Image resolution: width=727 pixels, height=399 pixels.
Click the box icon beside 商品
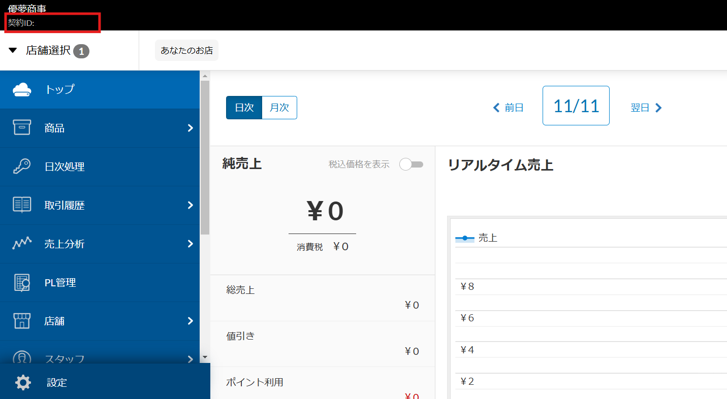(x=22, y=128)
